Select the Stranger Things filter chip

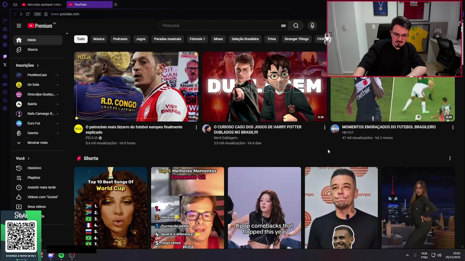pyautogui.click(x=296, y=39)
